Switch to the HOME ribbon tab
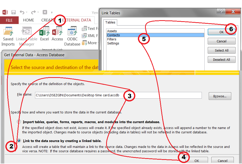 pos(28,20)
